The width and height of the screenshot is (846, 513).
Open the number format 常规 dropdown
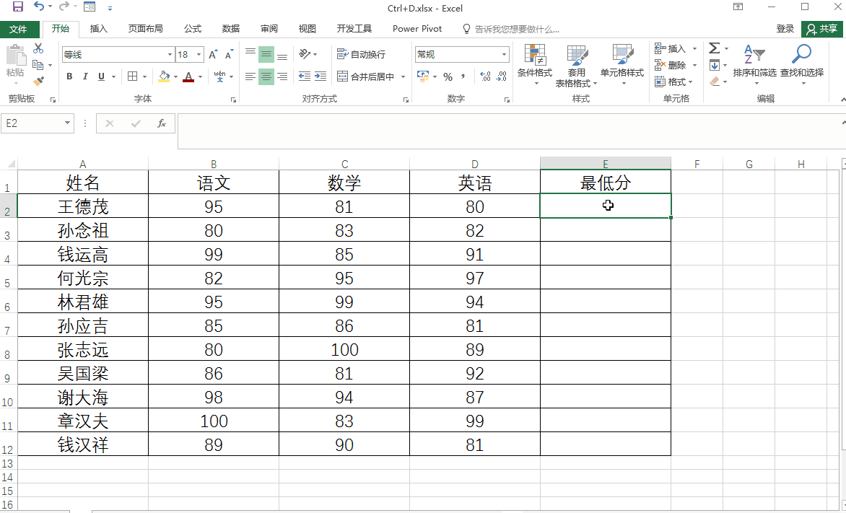point(504,55)
